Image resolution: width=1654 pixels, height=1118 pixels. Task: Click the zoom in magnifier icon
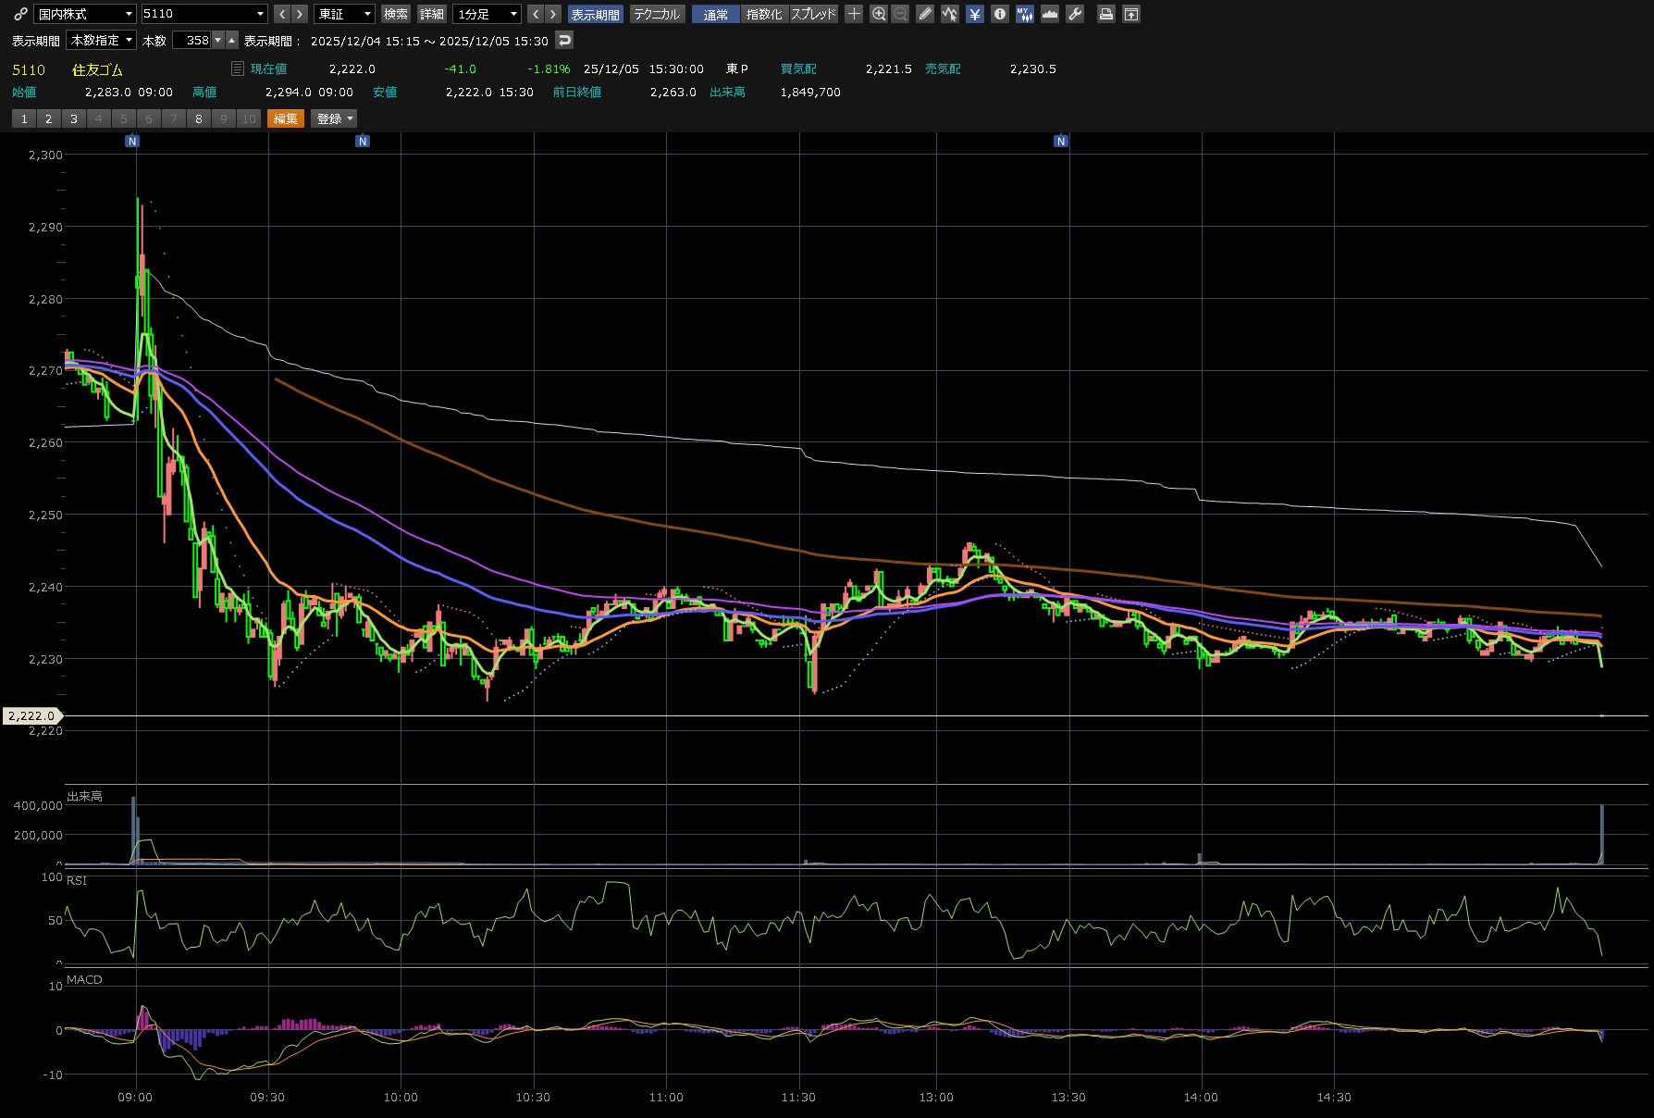pos(879,14)
